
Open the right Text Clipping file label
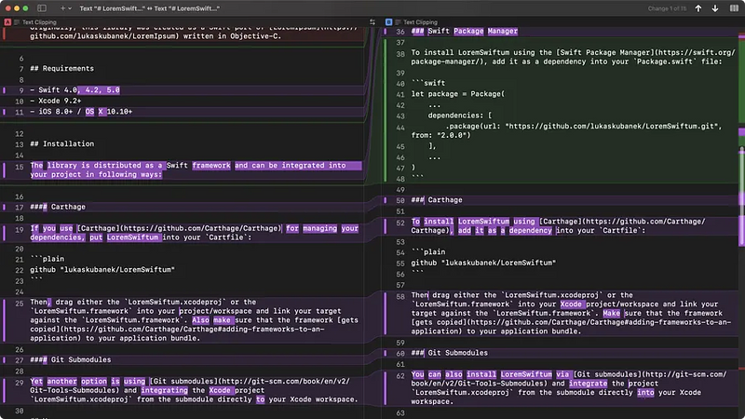[x=421, y=21]
